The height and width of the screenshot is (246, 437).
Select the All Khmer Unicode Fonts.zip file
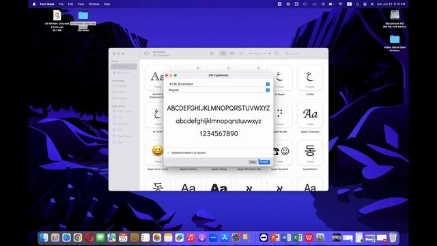click(x=57, y=20)
